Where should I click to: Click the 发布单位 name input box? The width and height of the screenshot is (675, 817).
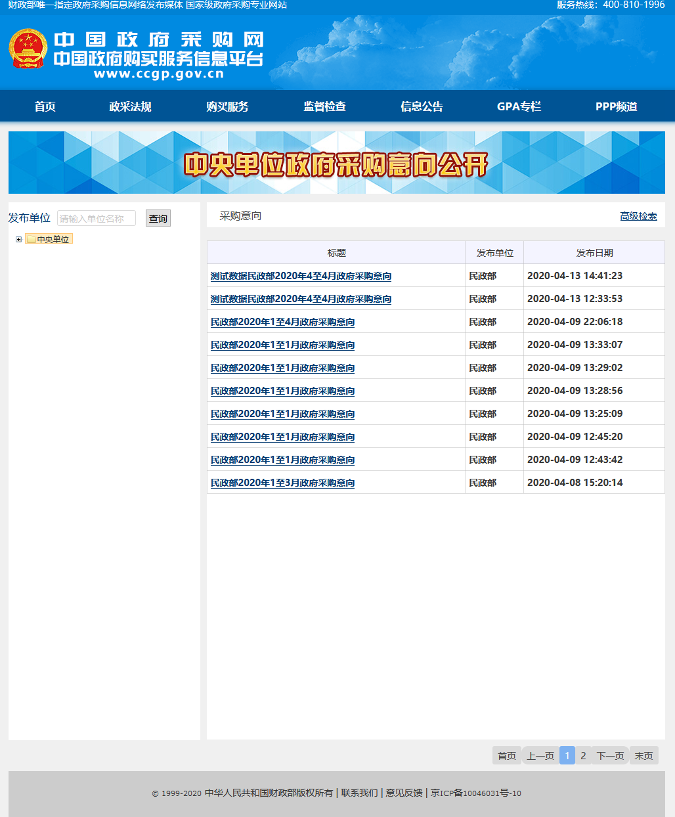(x=97, y=218)
